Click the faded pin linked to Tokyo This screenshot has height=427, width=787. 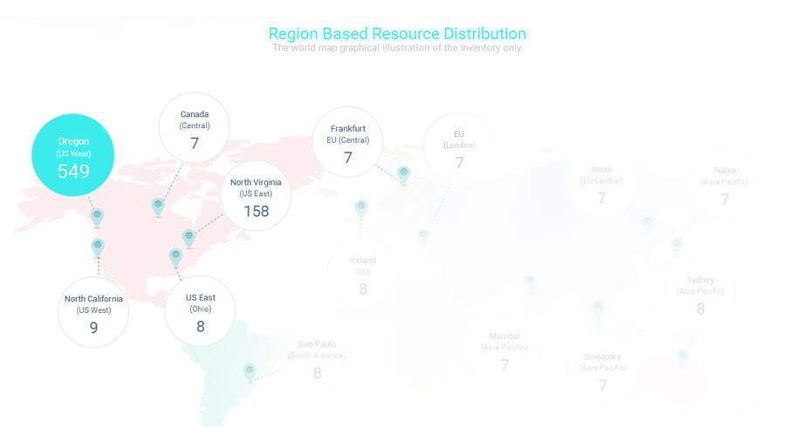676,247
